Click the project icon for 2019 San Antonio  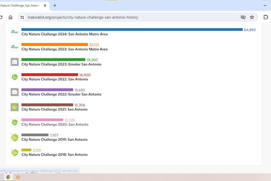coord(15,138)
